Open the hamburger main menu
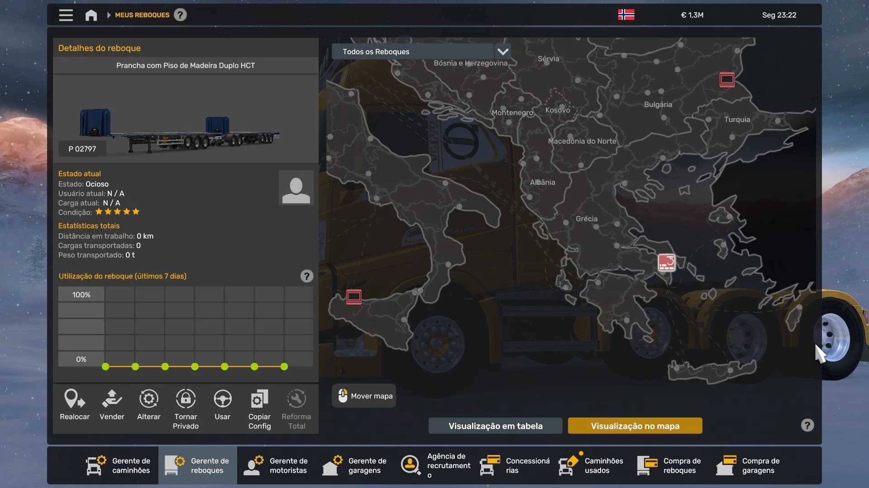Viewport: 869px width, 488px height. pyautogui.click(x=66, y=15)
